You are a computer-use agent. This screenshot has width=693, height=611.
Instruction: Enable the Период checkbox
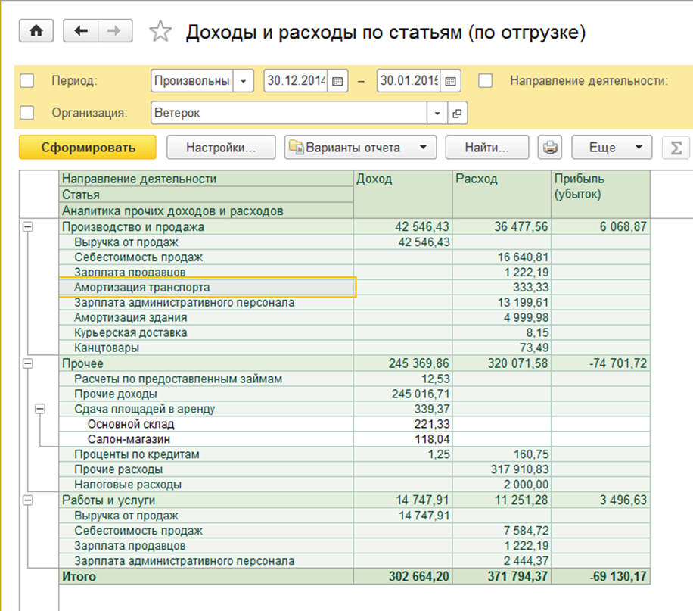(x=27, y=80)
